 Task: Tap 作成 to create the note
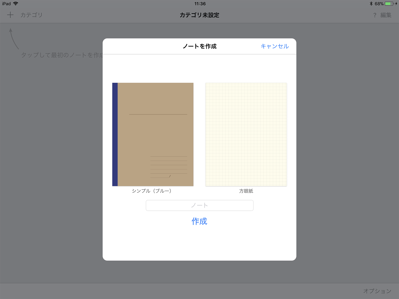(x=199, y=221)
